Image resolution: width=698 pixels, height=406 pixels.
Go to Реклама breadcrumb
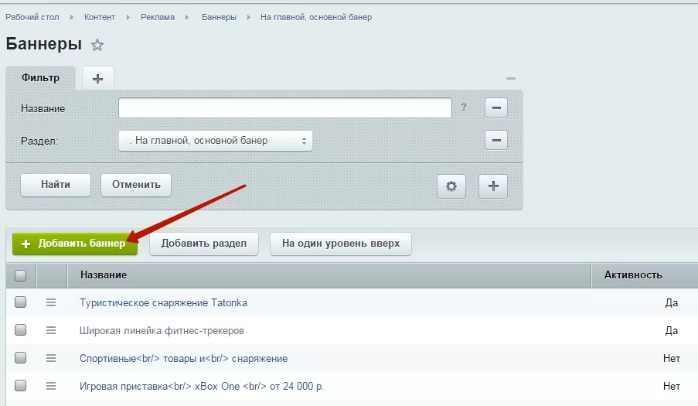click(x=158, y=17)
